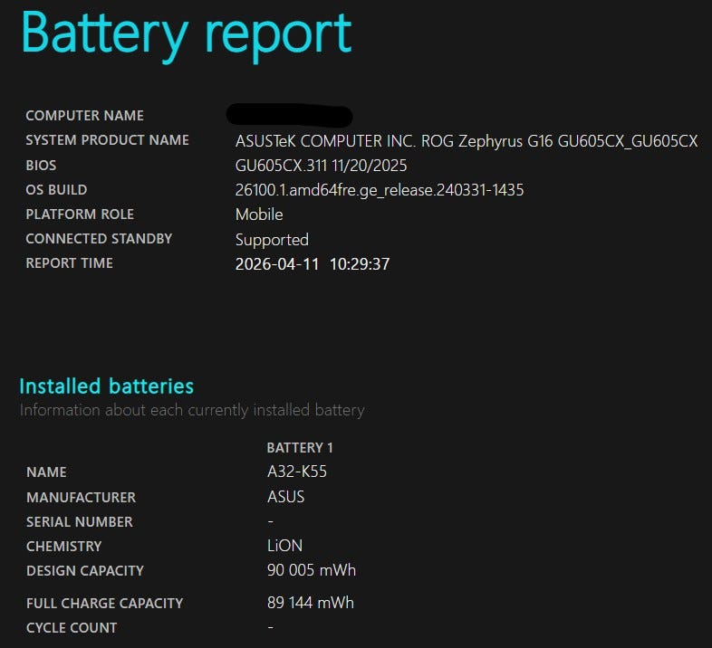The image size is (712, 648).
Task: Select BIOS value GU605CX.311 11/20/2025
Action: pyautogui.click(x=321, y=166)
